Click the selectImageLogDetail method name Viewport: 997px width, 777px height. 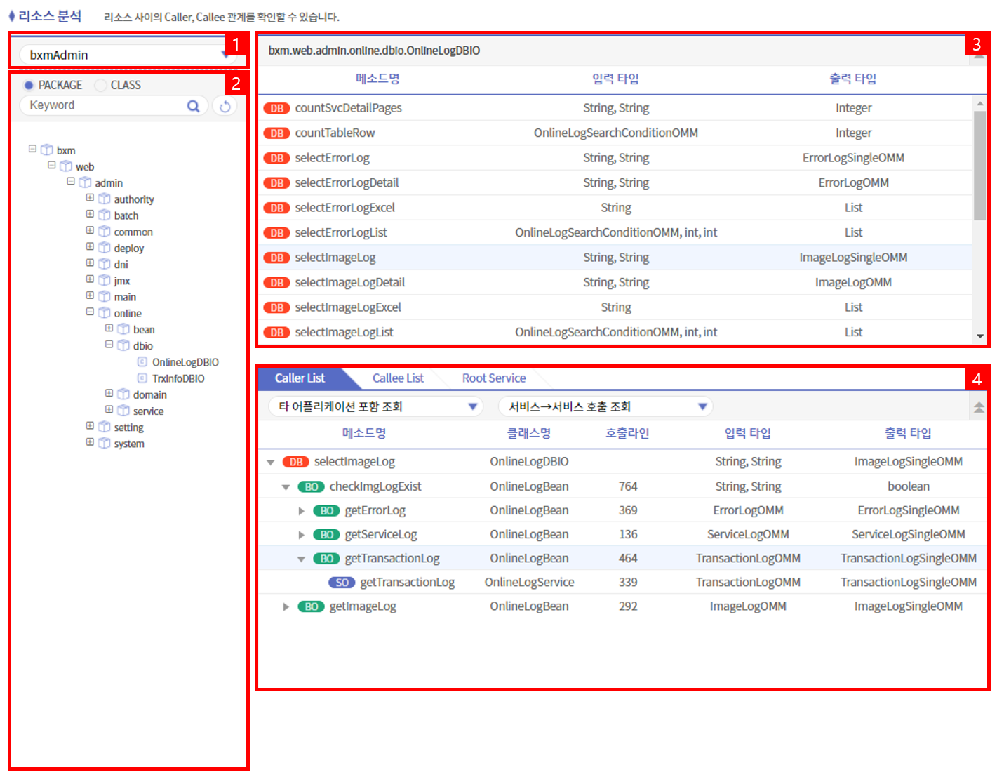tap(349, 283)
